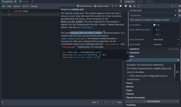Create a new resource in the Inspector

point(126,6)
